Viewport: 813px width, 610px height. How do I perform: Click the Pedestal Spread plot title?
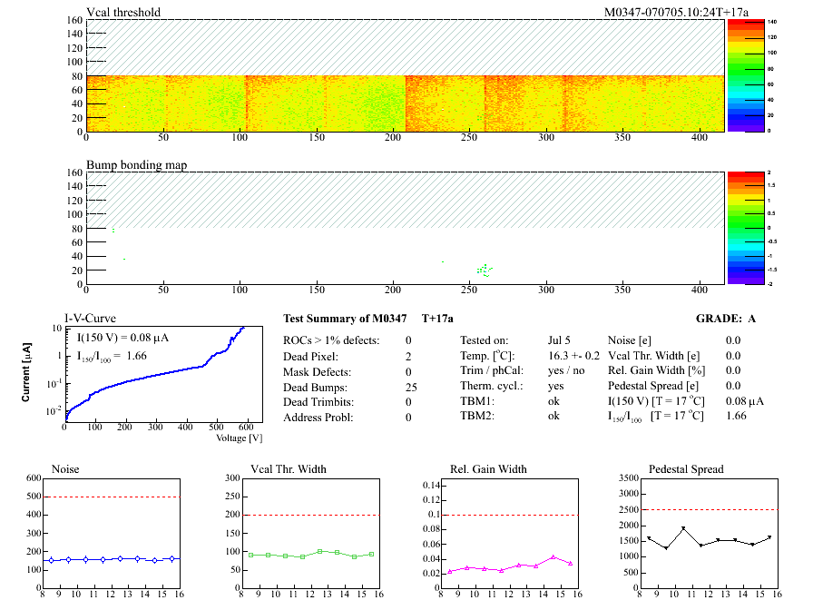pos(686,469)
